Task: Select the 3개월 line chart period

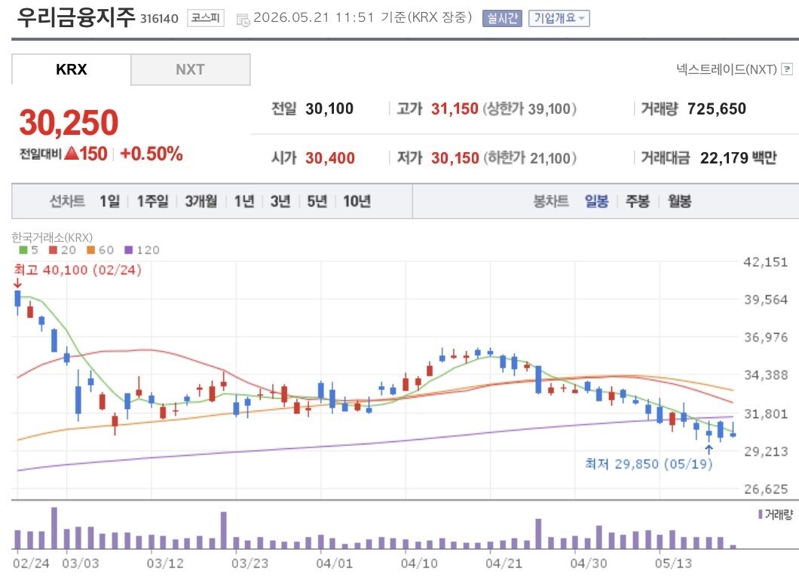Action: tap(201, 201)
